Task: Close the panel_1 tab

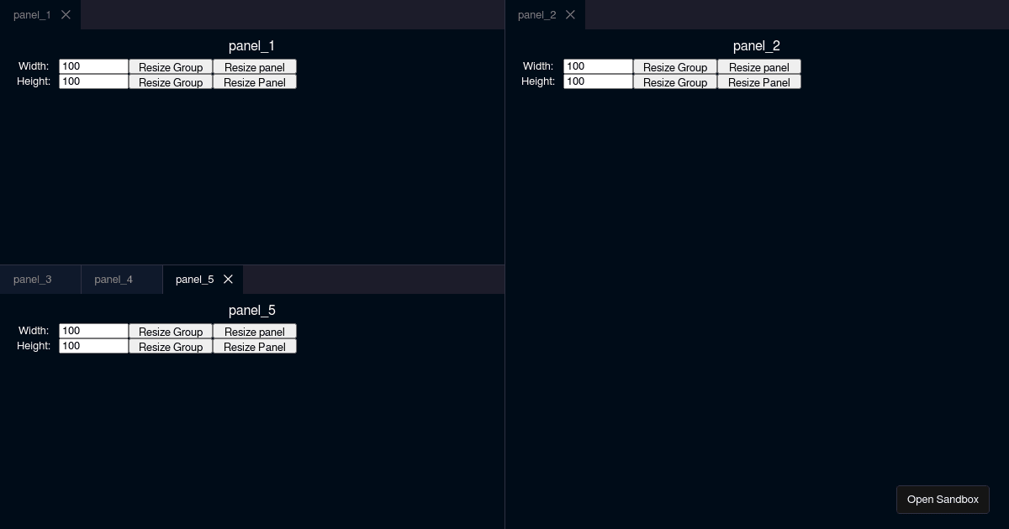Action: point(66,14)
